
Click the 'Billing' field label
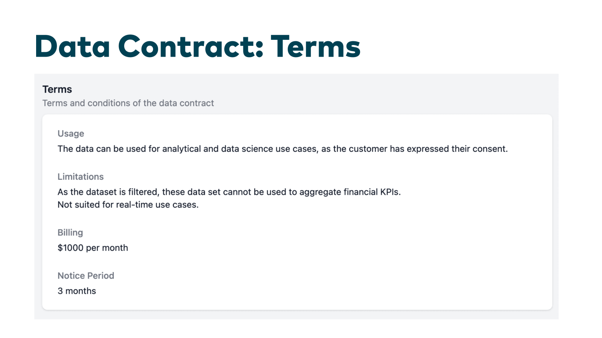click(70, 232)
